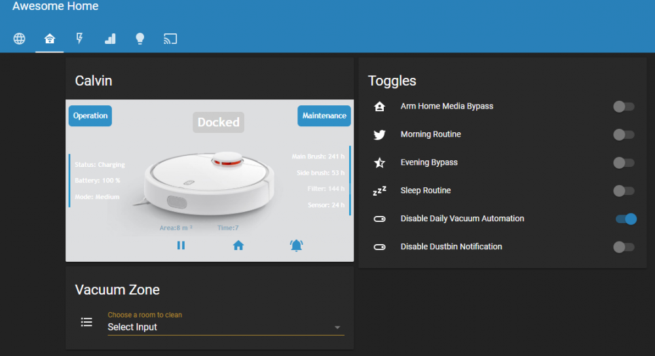Click the Disable Dustbin Notification icon

click(x=379, y=247)
